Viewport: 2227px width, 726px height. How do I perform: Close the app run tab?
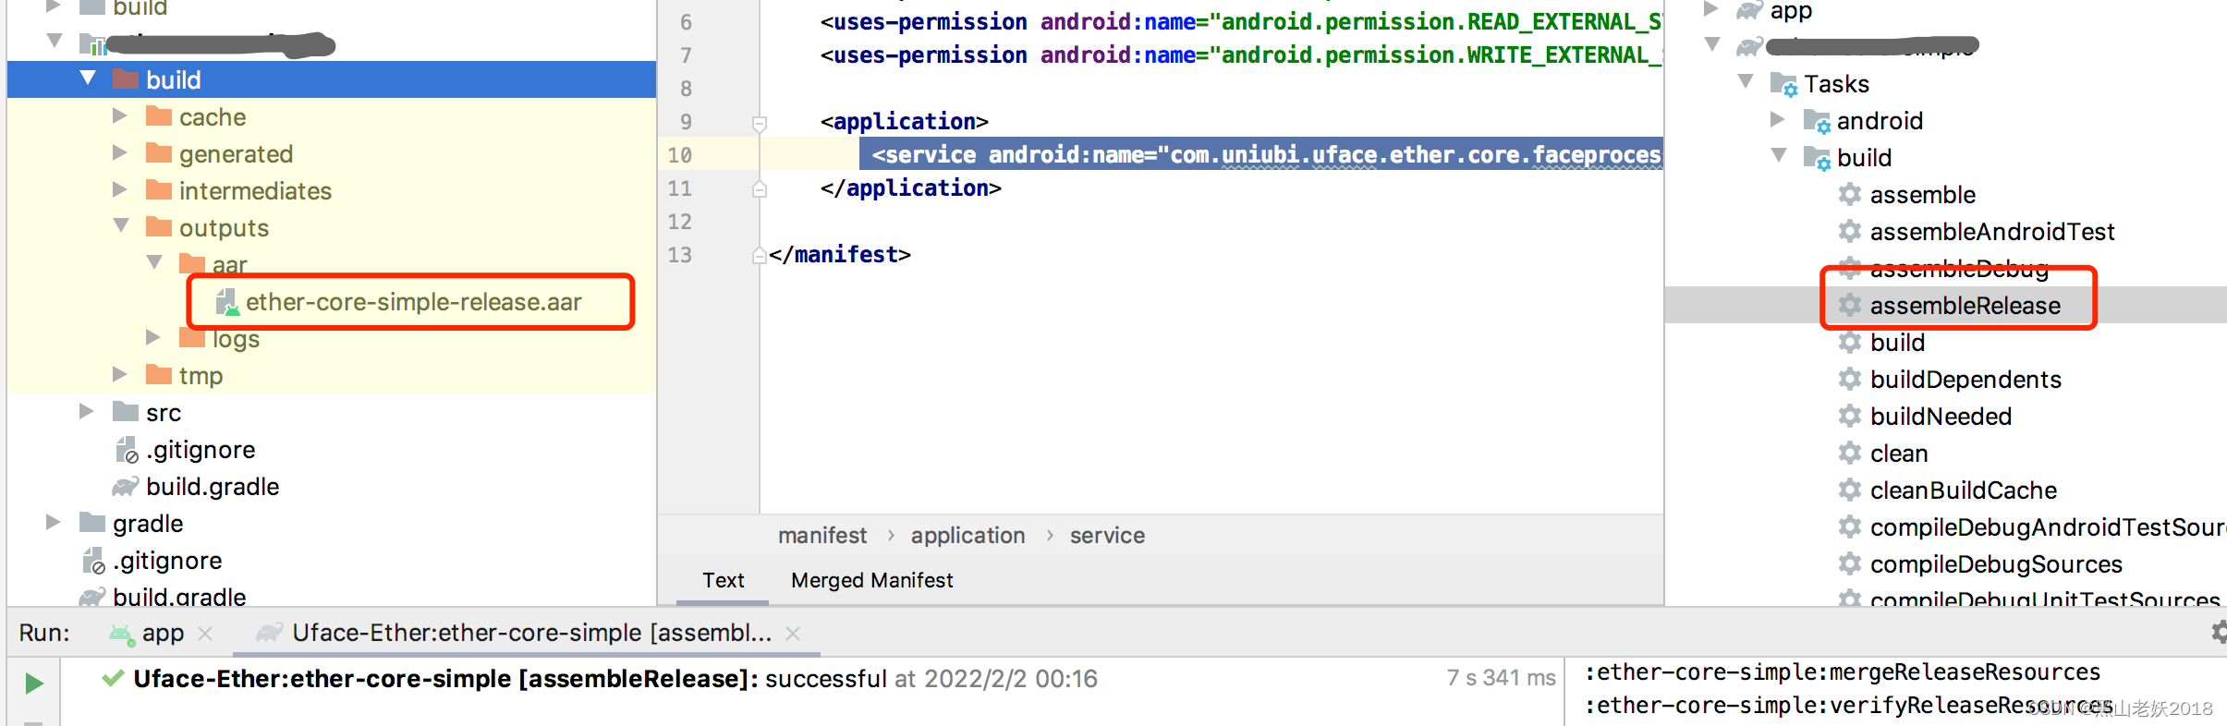[x=205, y=633]
